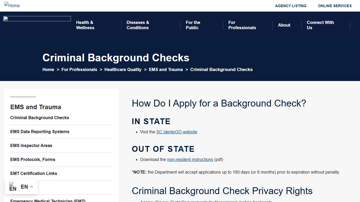Open the Diseases & Conditions menu

pyautogui.click(x=138, y=25)
